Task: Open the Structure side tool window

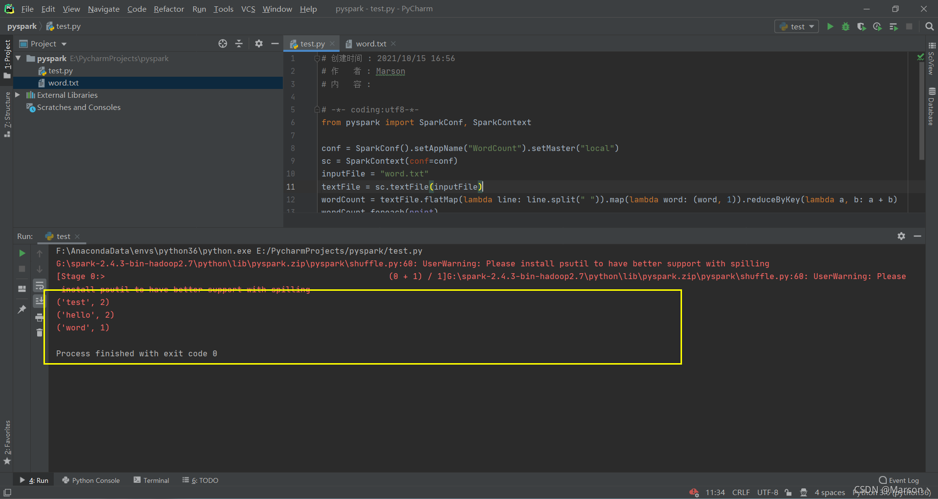Action: pyautogui.click(x=7, y=114)
